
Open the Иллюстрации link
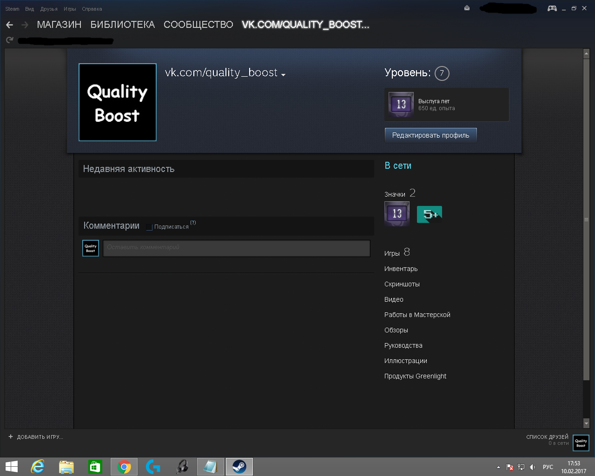[406, 361]
